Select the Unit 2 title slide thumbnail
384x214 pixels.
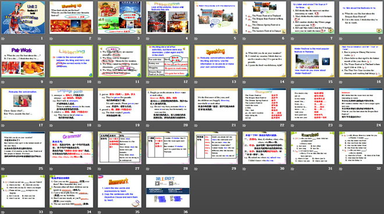23,17
